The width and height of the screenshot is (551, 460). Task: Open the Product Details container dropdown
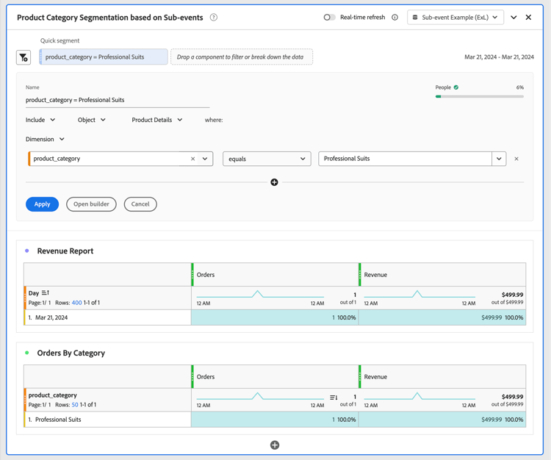157,120
